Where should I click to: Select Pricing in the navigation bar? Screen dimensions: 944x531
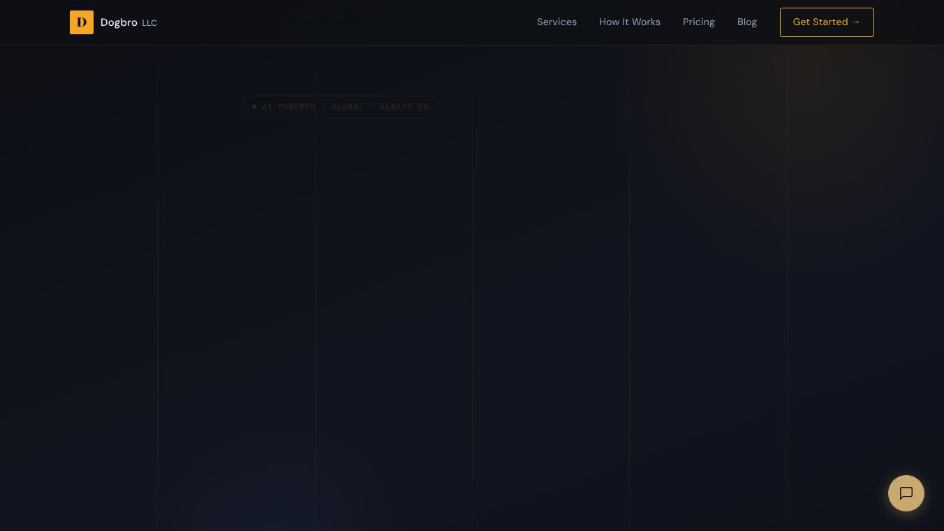(x=698, y=22)
